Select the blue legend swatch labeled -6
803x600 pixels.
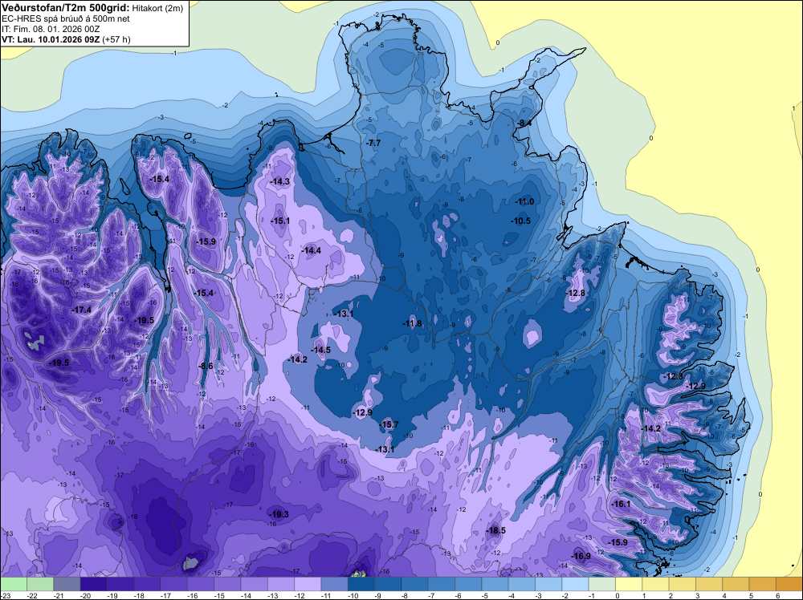pos(468,584)
